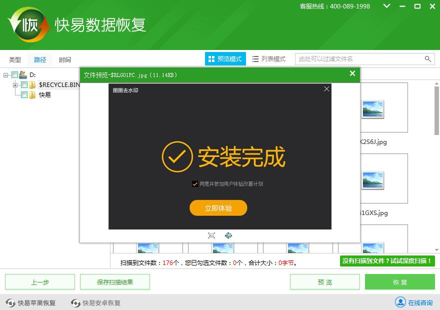Switch to the 类型 tab

click(15, 59)
